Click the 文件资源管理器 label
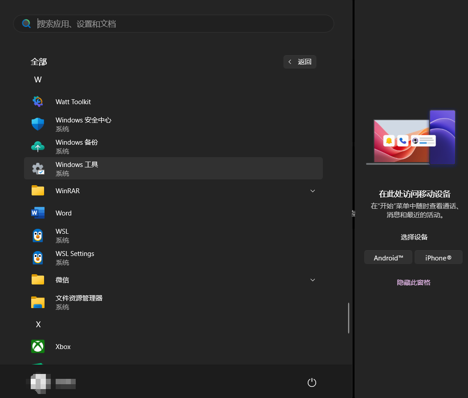 [79, 298]
